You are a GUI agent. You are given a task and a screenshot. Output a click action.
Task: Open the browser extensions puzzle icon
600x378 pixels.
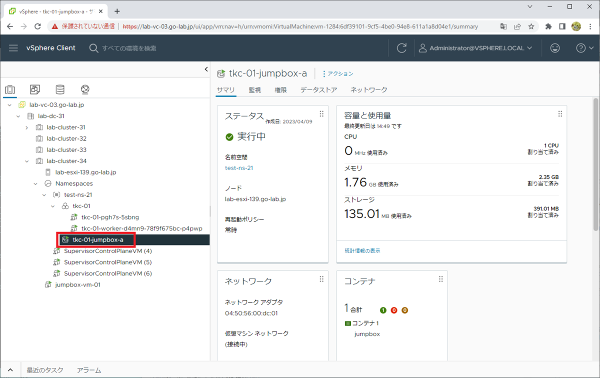coord(548,26)
